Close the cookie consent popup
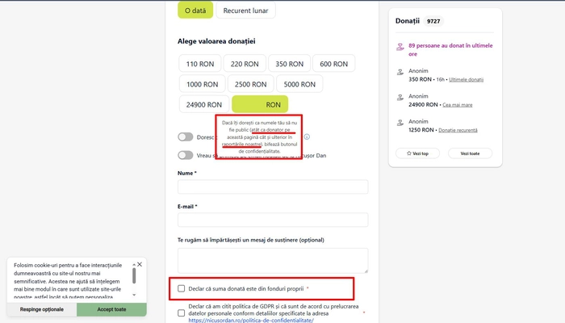Image resolution: width=565 pixels, height=323 pixels. (140, 264)
